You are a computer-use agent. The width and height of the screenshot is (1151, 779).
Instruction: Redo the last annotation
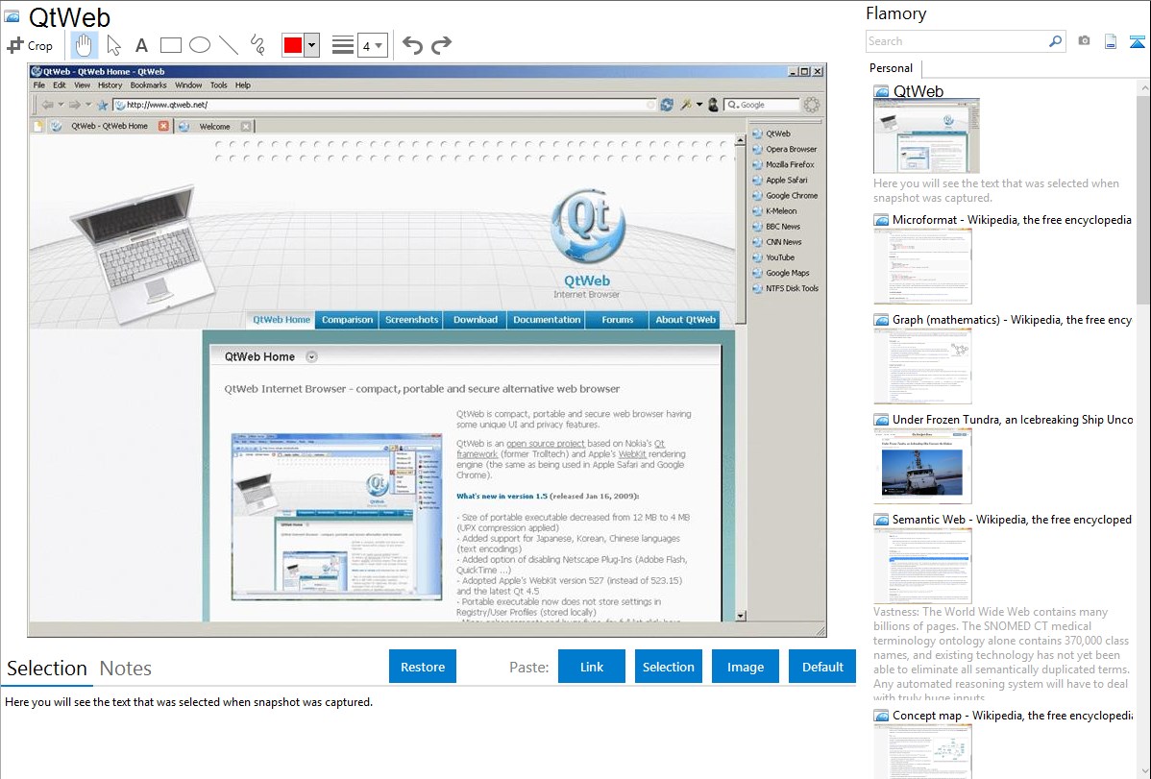tap(441, 45)
